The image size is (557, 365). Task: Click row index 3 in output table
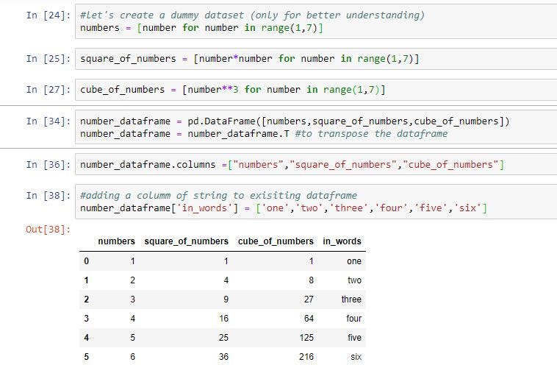(x=86, y=319)
